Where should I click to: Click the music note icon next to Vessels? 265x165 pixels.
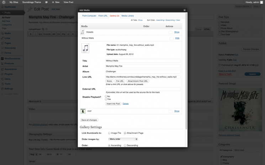82,32
